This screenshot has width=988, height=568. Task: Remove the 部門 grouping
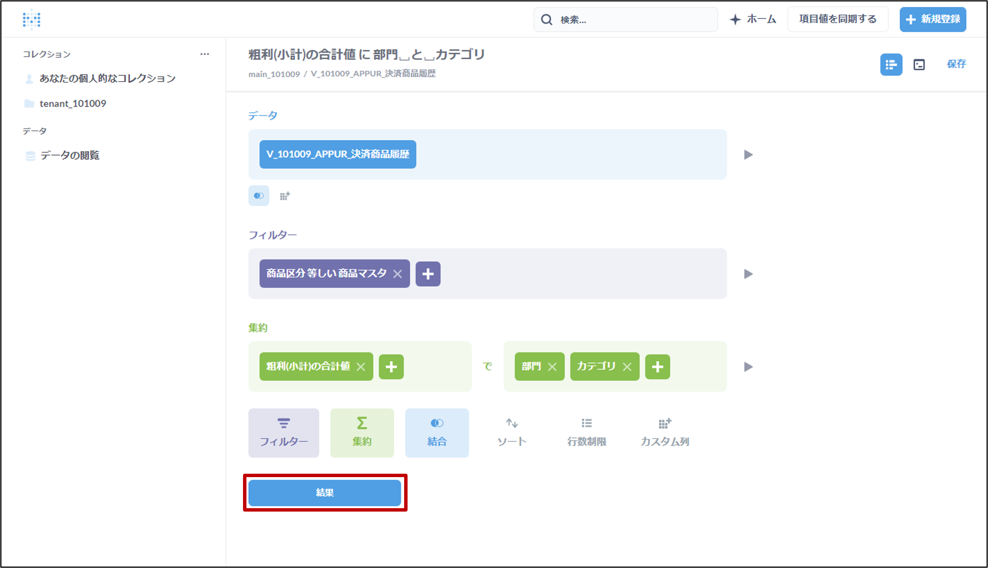click(x=552, y=367)
